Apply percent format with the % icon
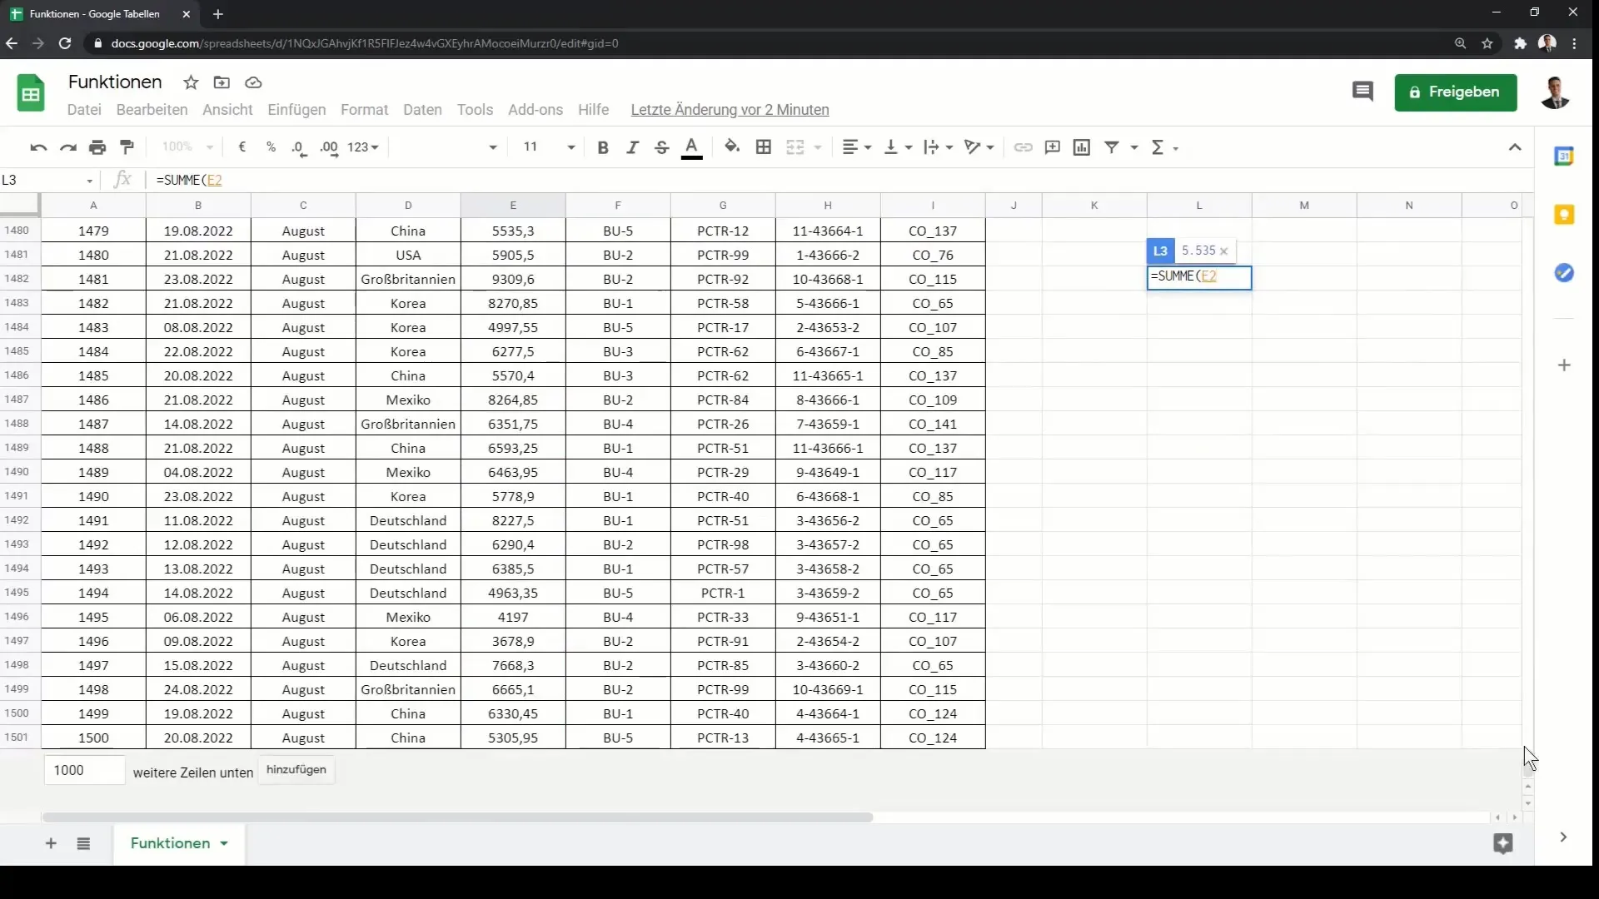 click(x=271, y=147)
